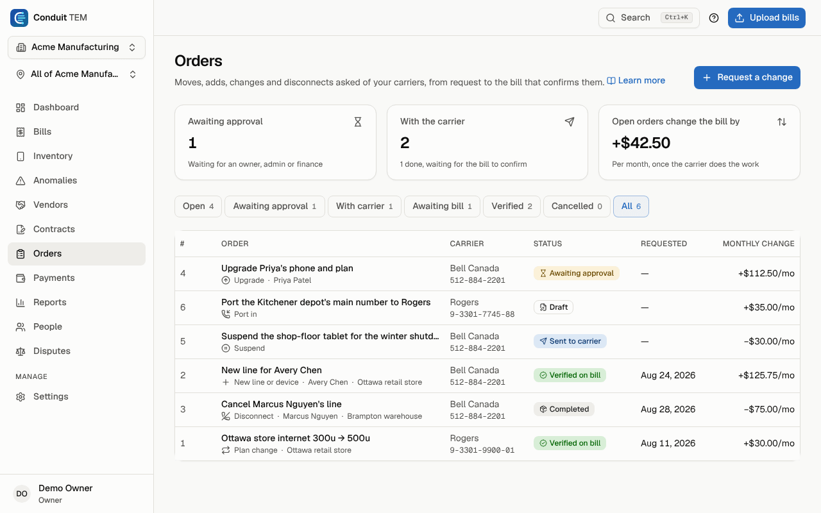This screenshot has width=821, height=513.
Task: Click the hourglass icon on Awaiting approval card
Action: pos(358,122)
